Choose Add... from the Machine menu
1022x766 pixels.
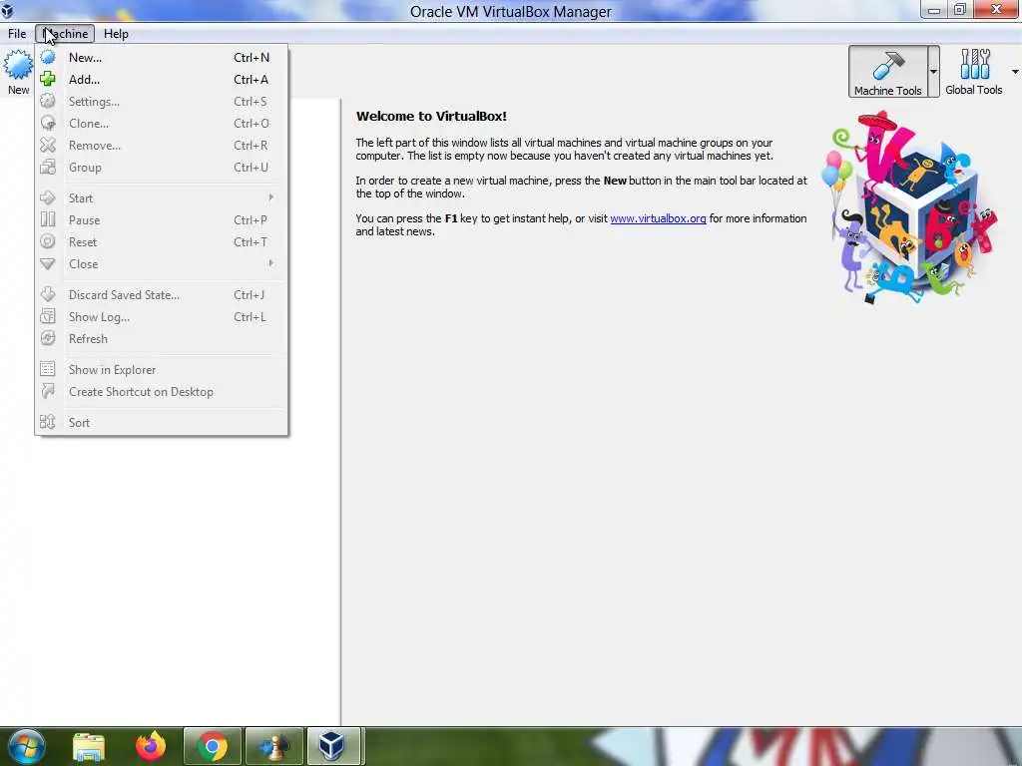point(161,80)
